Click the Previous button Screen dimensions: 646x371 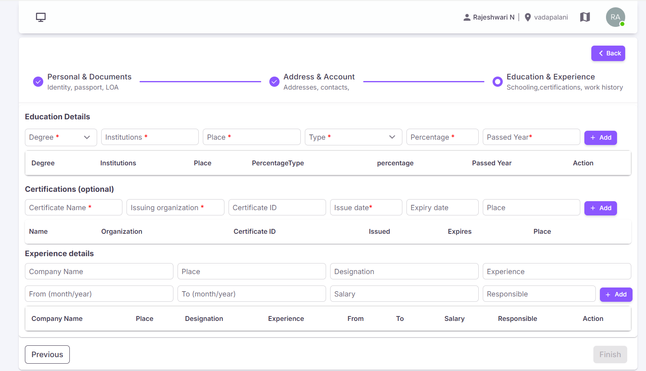click(47, 354)
